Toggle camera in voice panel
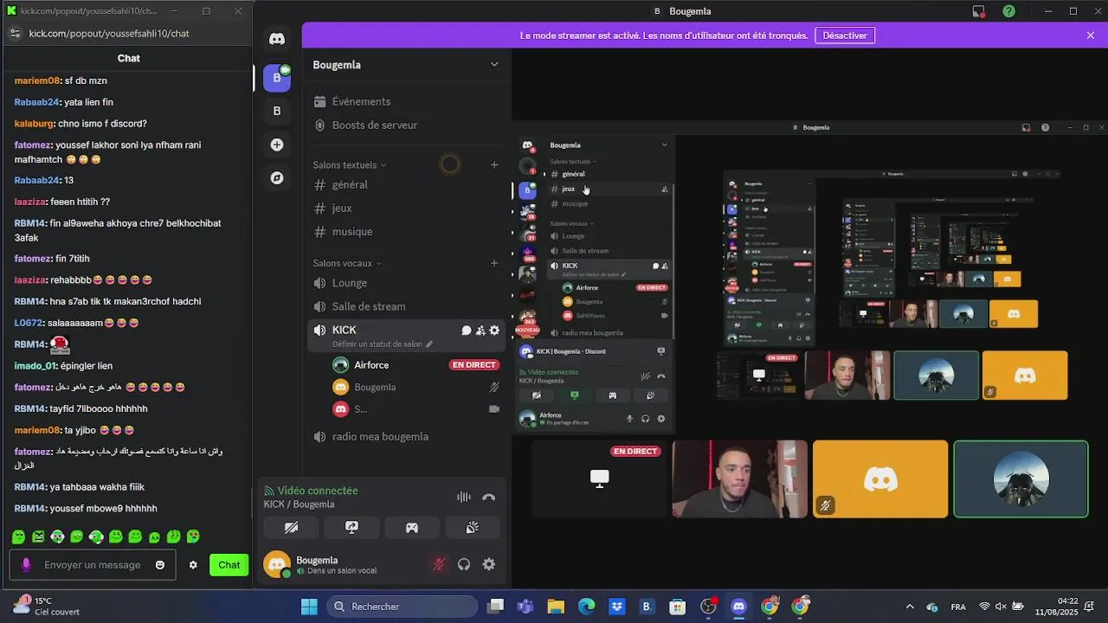This screenshot has height=623, width=1108. [x=292, y=527]
